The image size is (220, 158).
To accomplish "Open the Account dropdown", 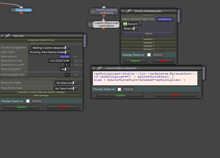I will (x=140, y=24).
